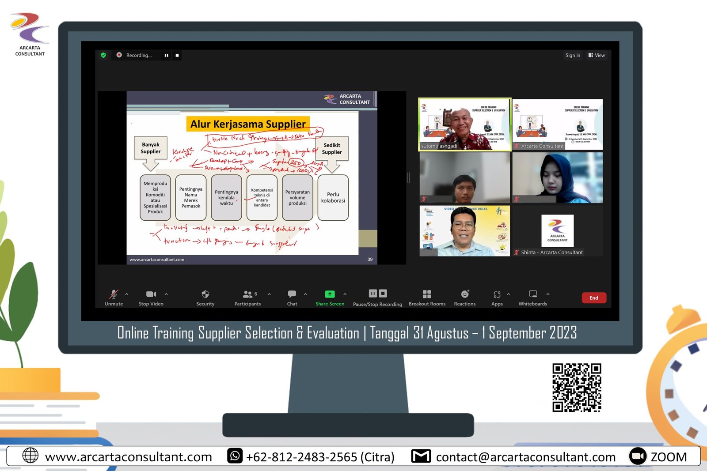Expand audio options arrow beside Unmute
The image size is (707, 471).
point(127,294)
